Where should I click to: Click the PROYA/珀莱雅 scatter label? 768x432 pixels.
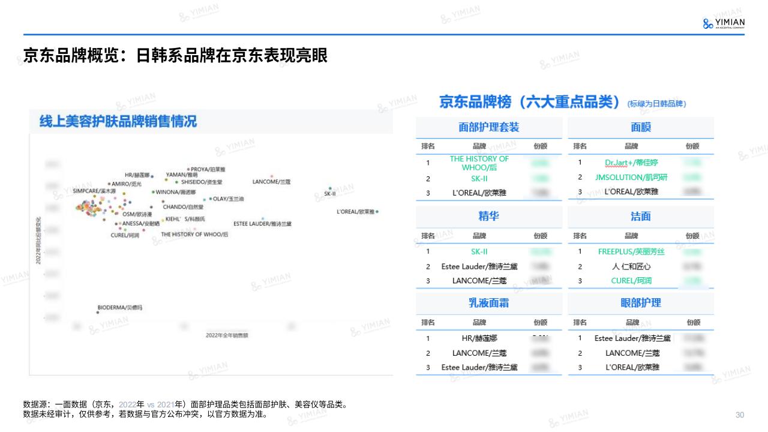(208, 170)
